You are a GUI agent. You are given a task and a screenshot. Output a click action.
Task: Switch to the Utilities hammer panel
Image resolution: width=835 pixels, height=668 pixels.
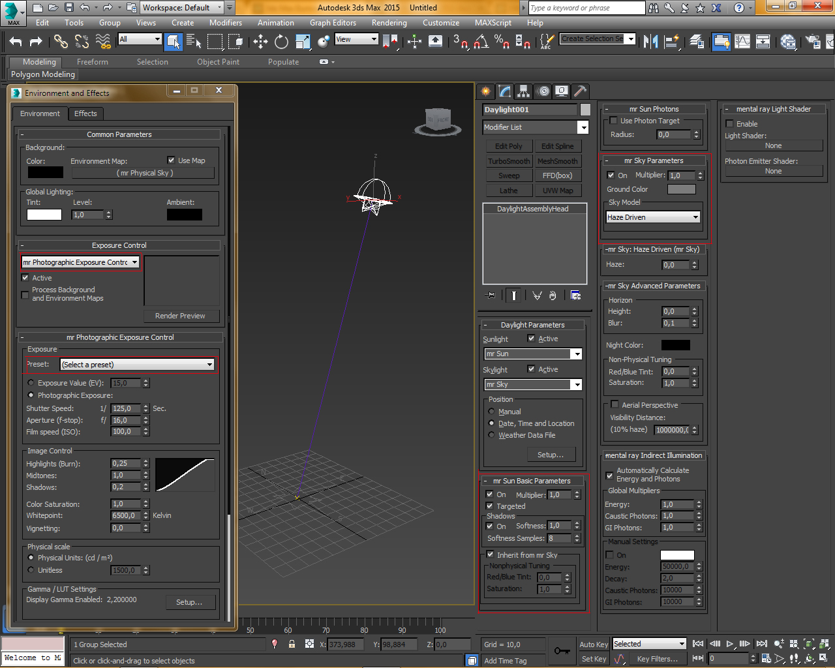[x=581, y=91]
